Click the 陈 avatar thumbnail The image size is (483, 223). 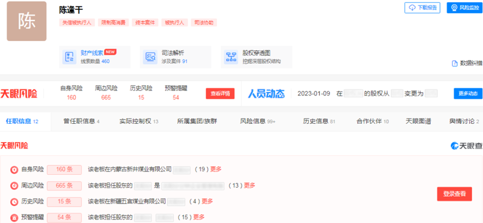pos(26,21)
